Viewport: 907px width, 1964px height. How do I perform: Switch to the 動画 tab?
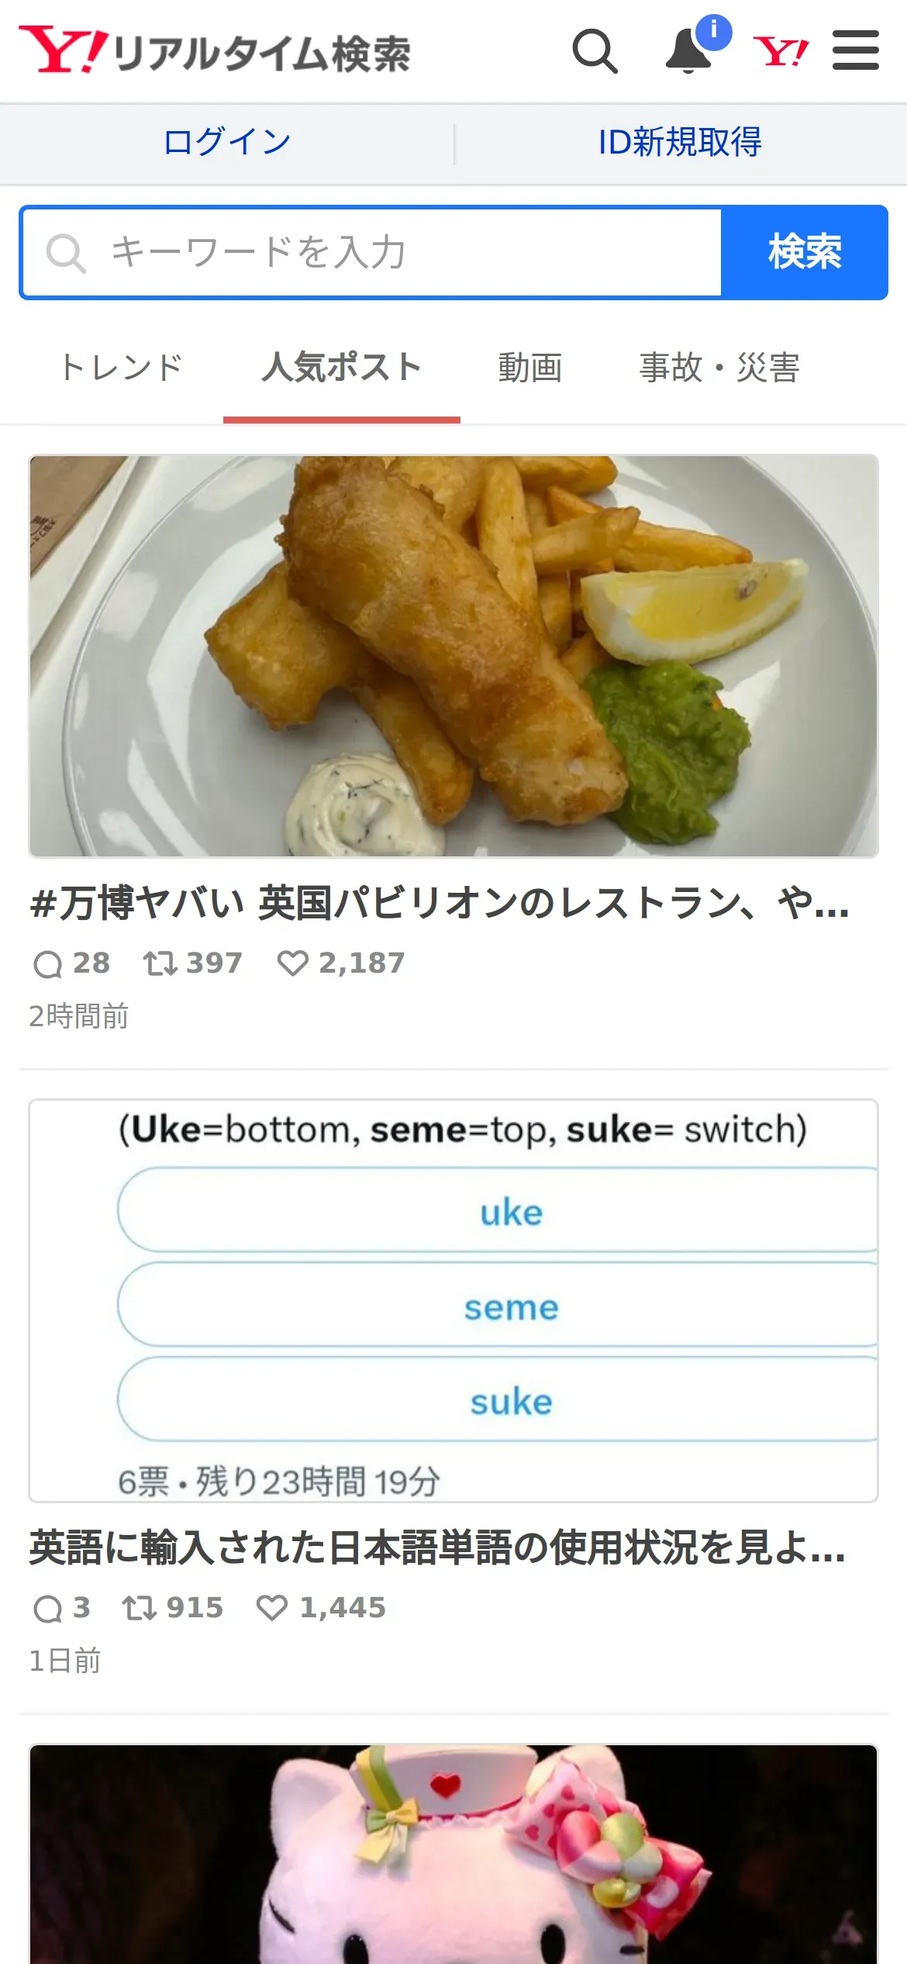530,368
